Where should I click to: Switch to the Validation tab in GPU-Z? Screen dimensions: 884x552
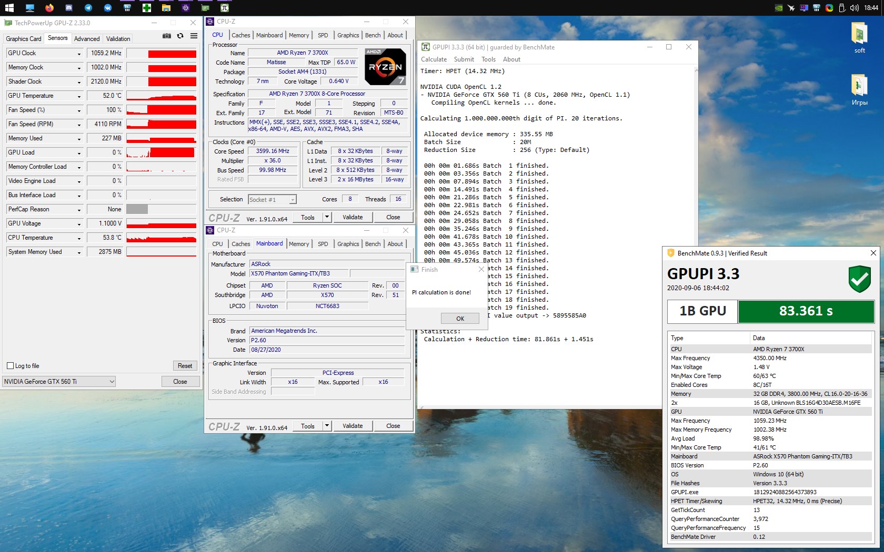pos(118,39)
